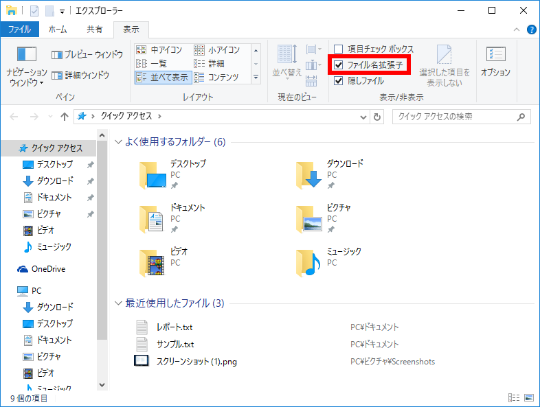Open the add columns dropdown icon

click(x=314, y=65)
